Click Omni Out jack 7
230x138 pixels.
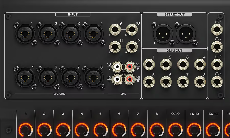click(183, 81)
